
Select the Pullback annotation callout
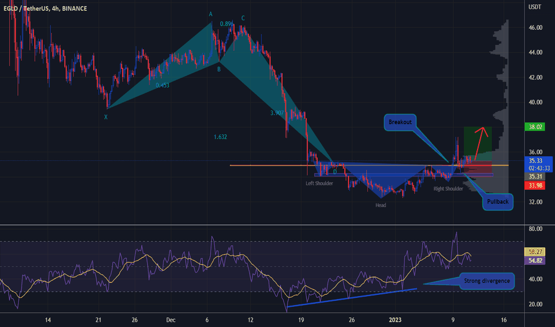498,202
